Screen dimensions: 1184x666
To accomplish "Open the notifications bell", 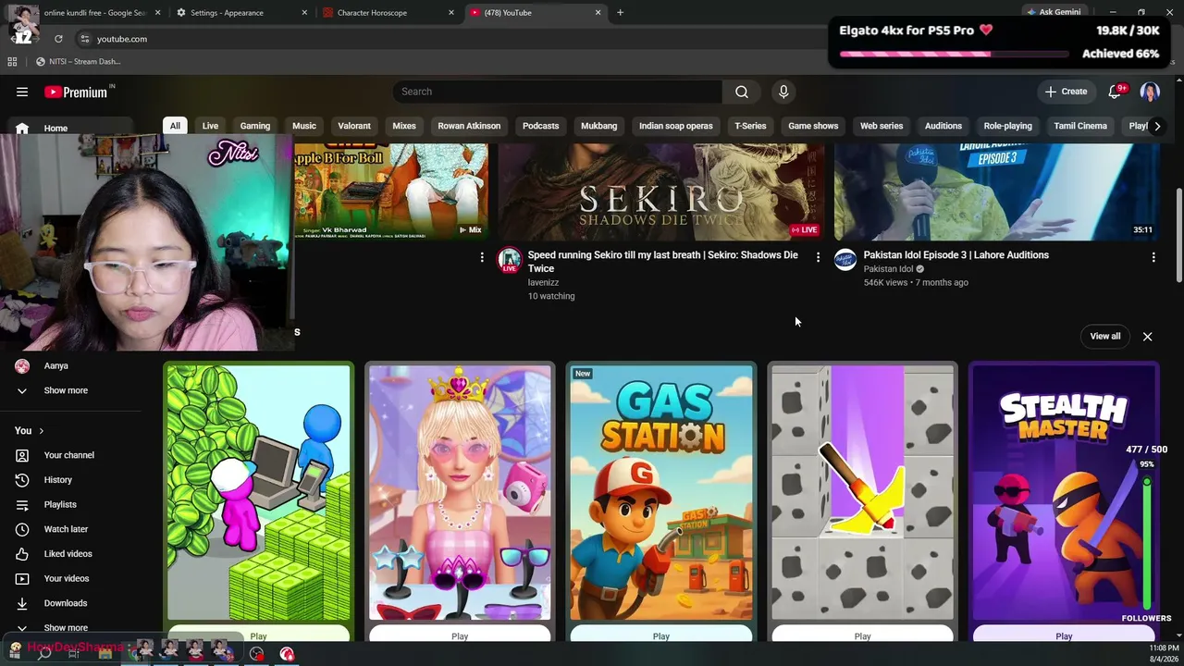I will [x=1115, y=92].
